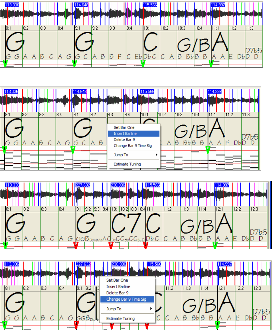Viewport: 272px width, 330px height.
Task: Click tempo label 230.986 in the third panel
Action: pos(118,185)
